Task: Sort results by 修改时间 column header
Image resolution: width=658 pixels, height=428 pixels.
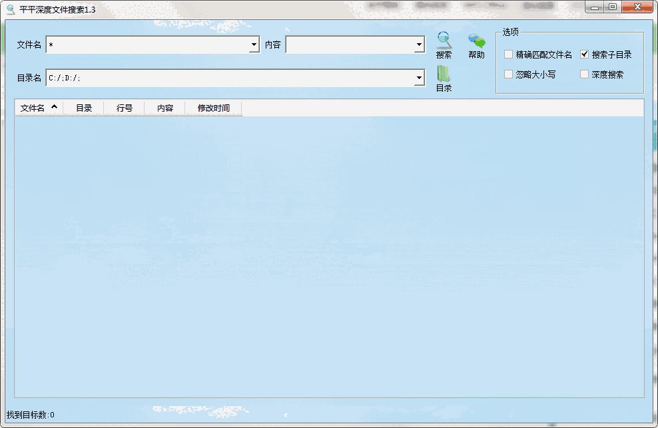Action: point(214,108)
